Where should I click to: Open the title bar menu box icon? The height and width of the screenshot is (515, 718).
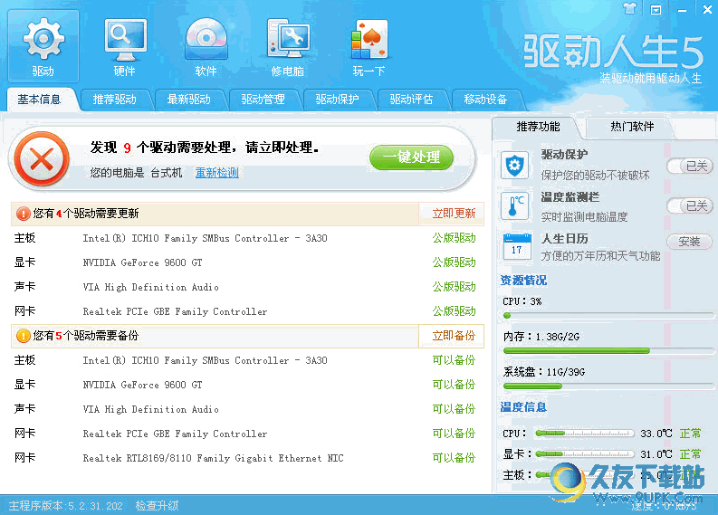tap(656, 10)
